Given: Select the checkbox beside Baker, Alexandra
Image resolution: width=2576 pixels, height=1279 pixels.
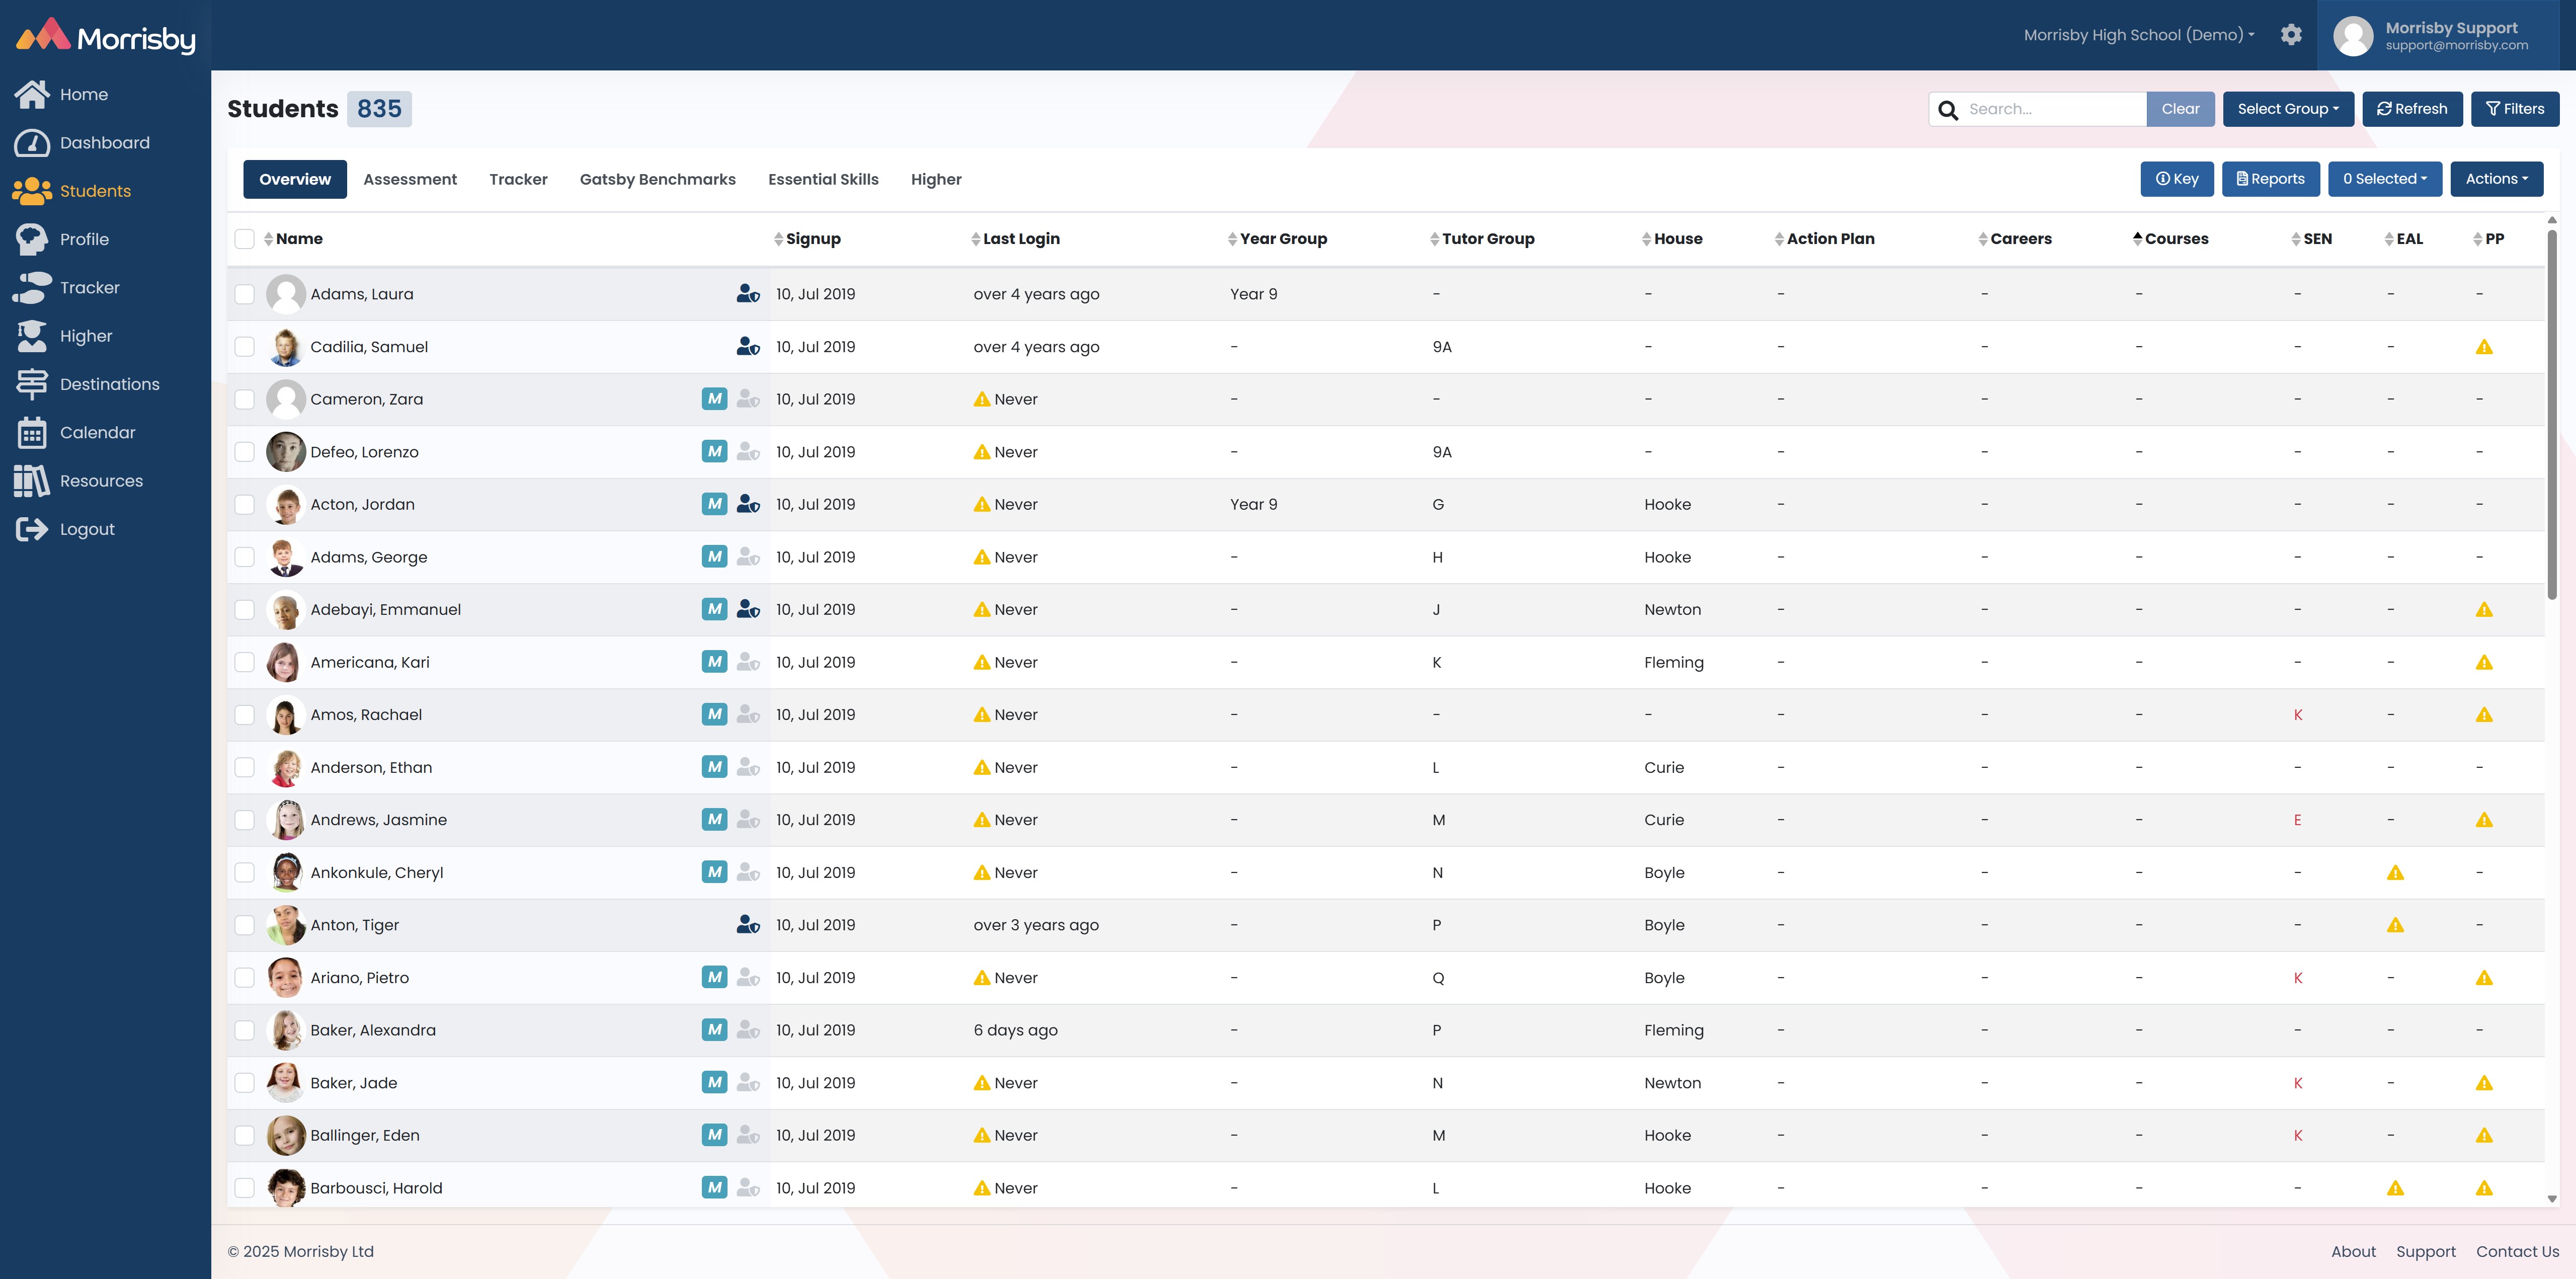Looking at the screenshot, I should pos(245,1030).
